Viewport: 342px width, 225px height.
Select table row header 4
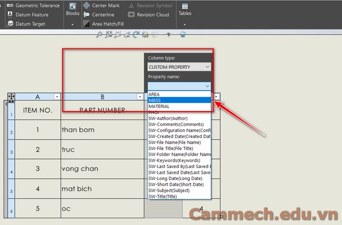(11, 169)
